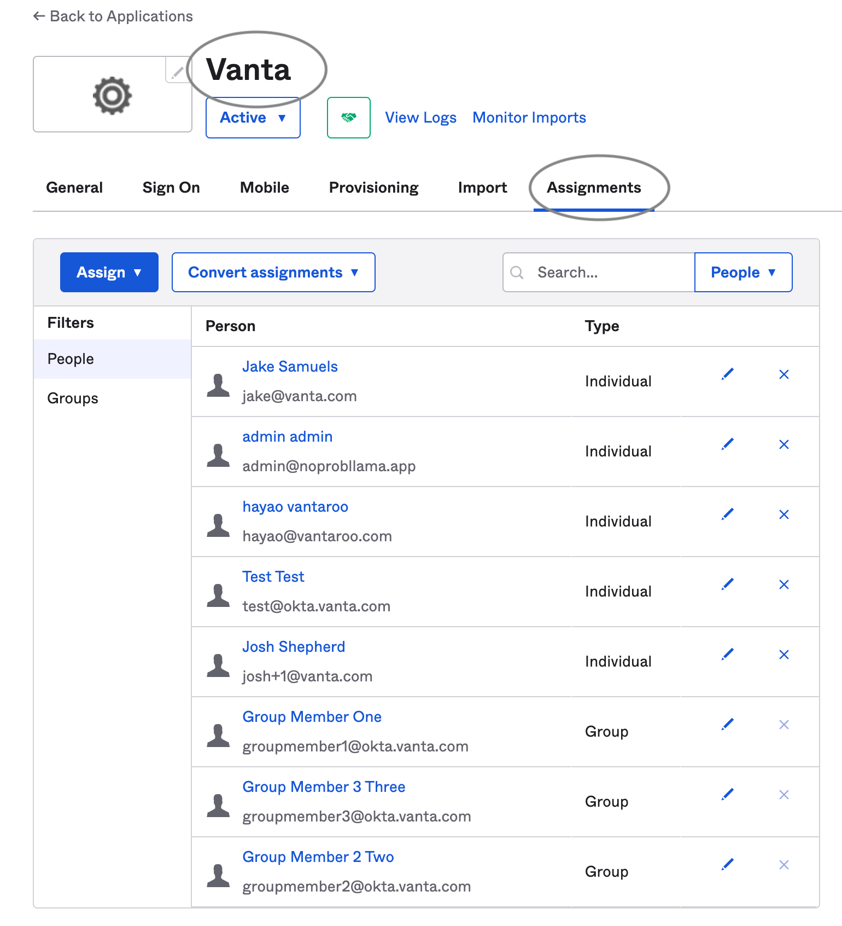The image size is (842, 926).
Task: Open the View Logs link
Action: (421, 118)
